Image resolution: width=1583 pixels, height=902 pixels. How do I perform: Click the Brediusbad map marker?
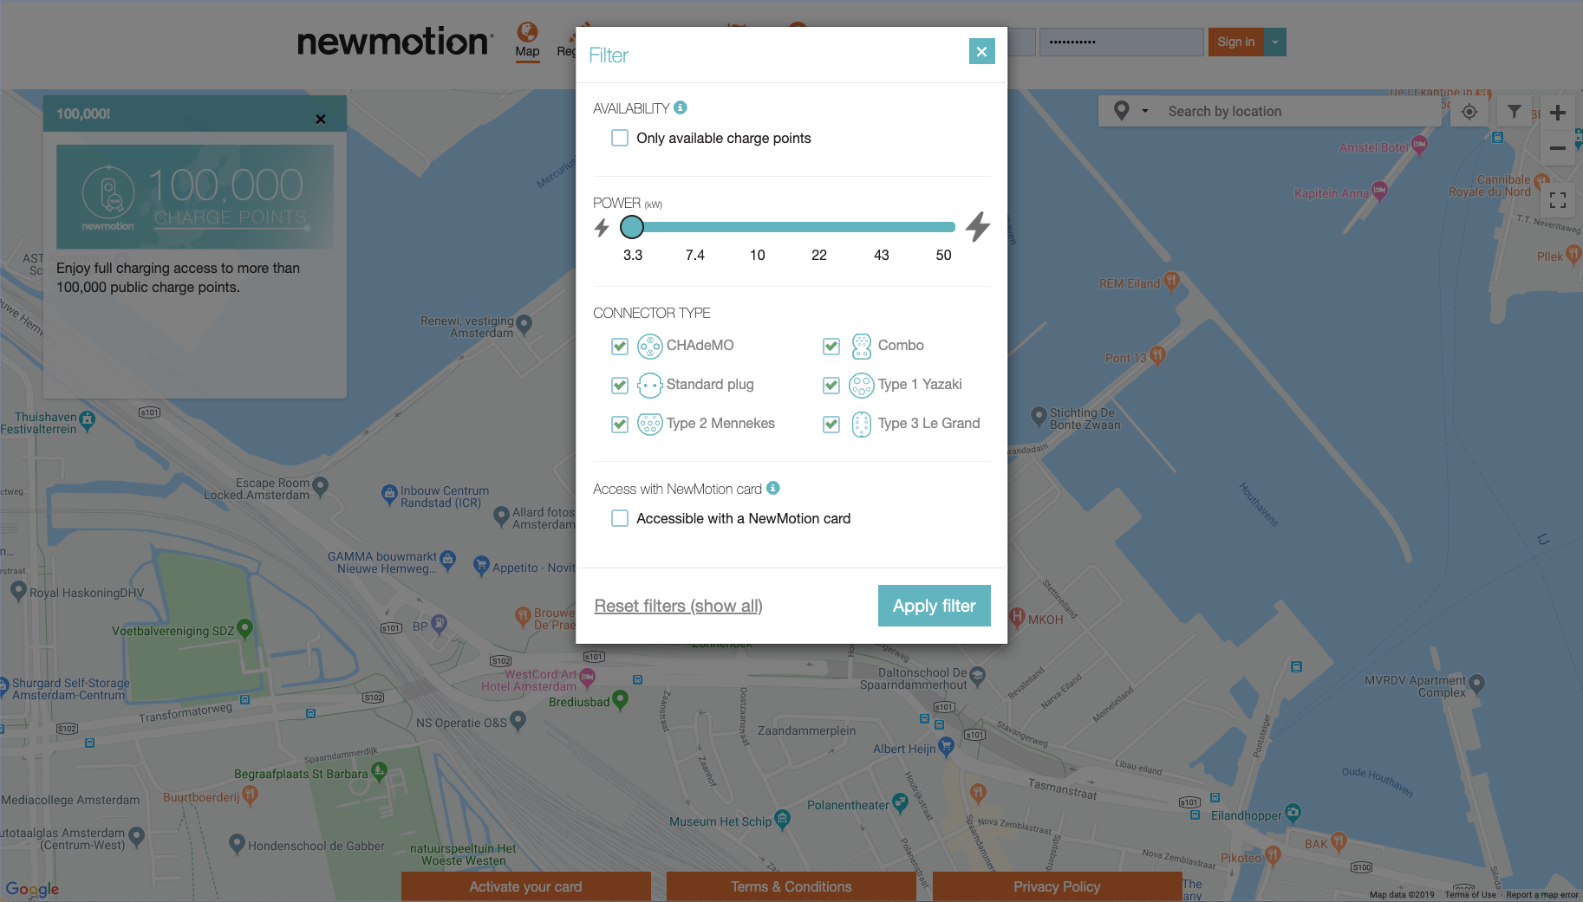620,699
